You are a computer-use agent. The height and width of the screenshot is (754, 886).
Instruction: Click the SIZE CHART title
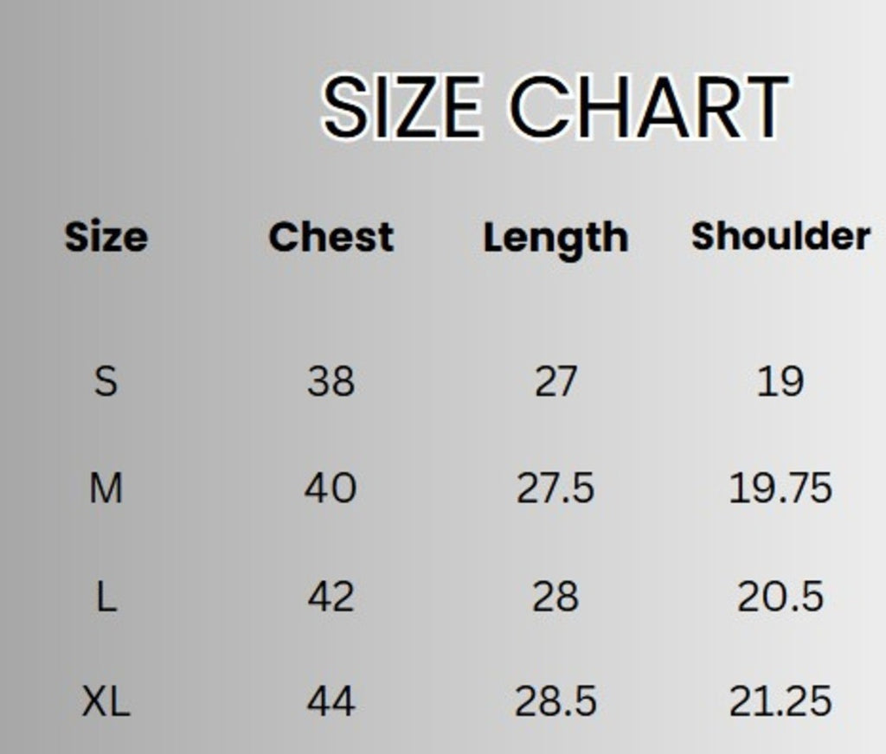click(554, 107)
